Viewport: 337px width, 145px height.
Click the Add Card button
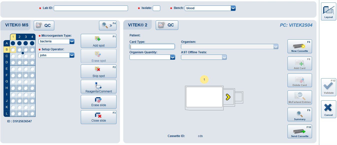point(300,63)
